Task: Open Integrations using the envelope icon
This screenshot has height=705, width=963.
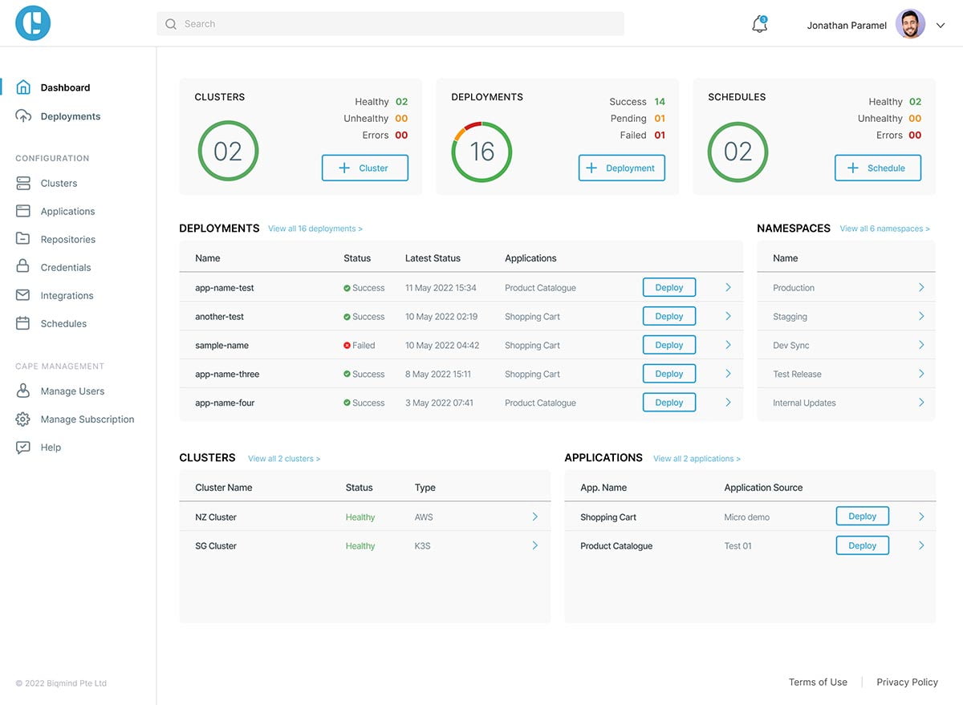Action: 24,295
